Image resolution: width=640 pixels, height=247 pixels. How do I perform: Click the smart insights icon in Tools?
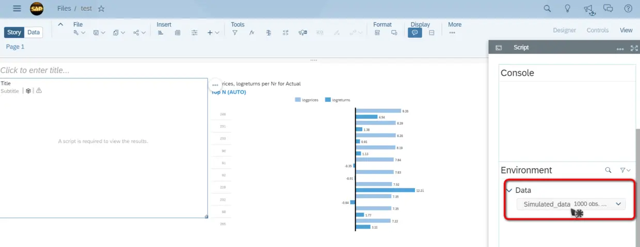click(x=303, y=33)
